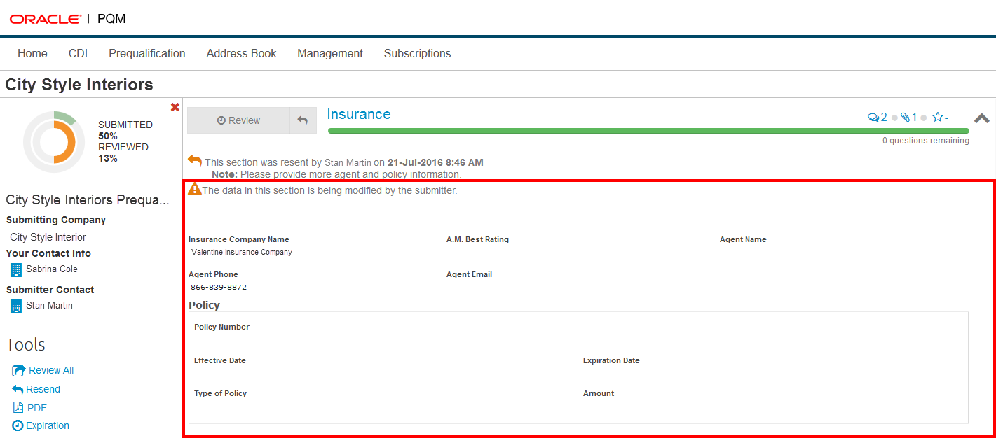The height and width of the screenshot is (438, 996).
Task: Click the Effective Date label
Action: pyautogui.click(x=220, y=360)
